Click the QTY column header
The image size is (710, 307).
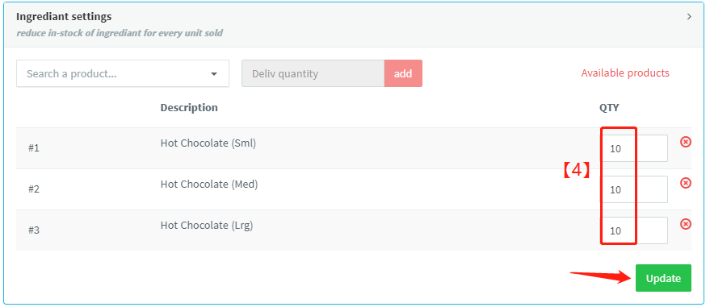pyautogui.click(x=609, y=107)
